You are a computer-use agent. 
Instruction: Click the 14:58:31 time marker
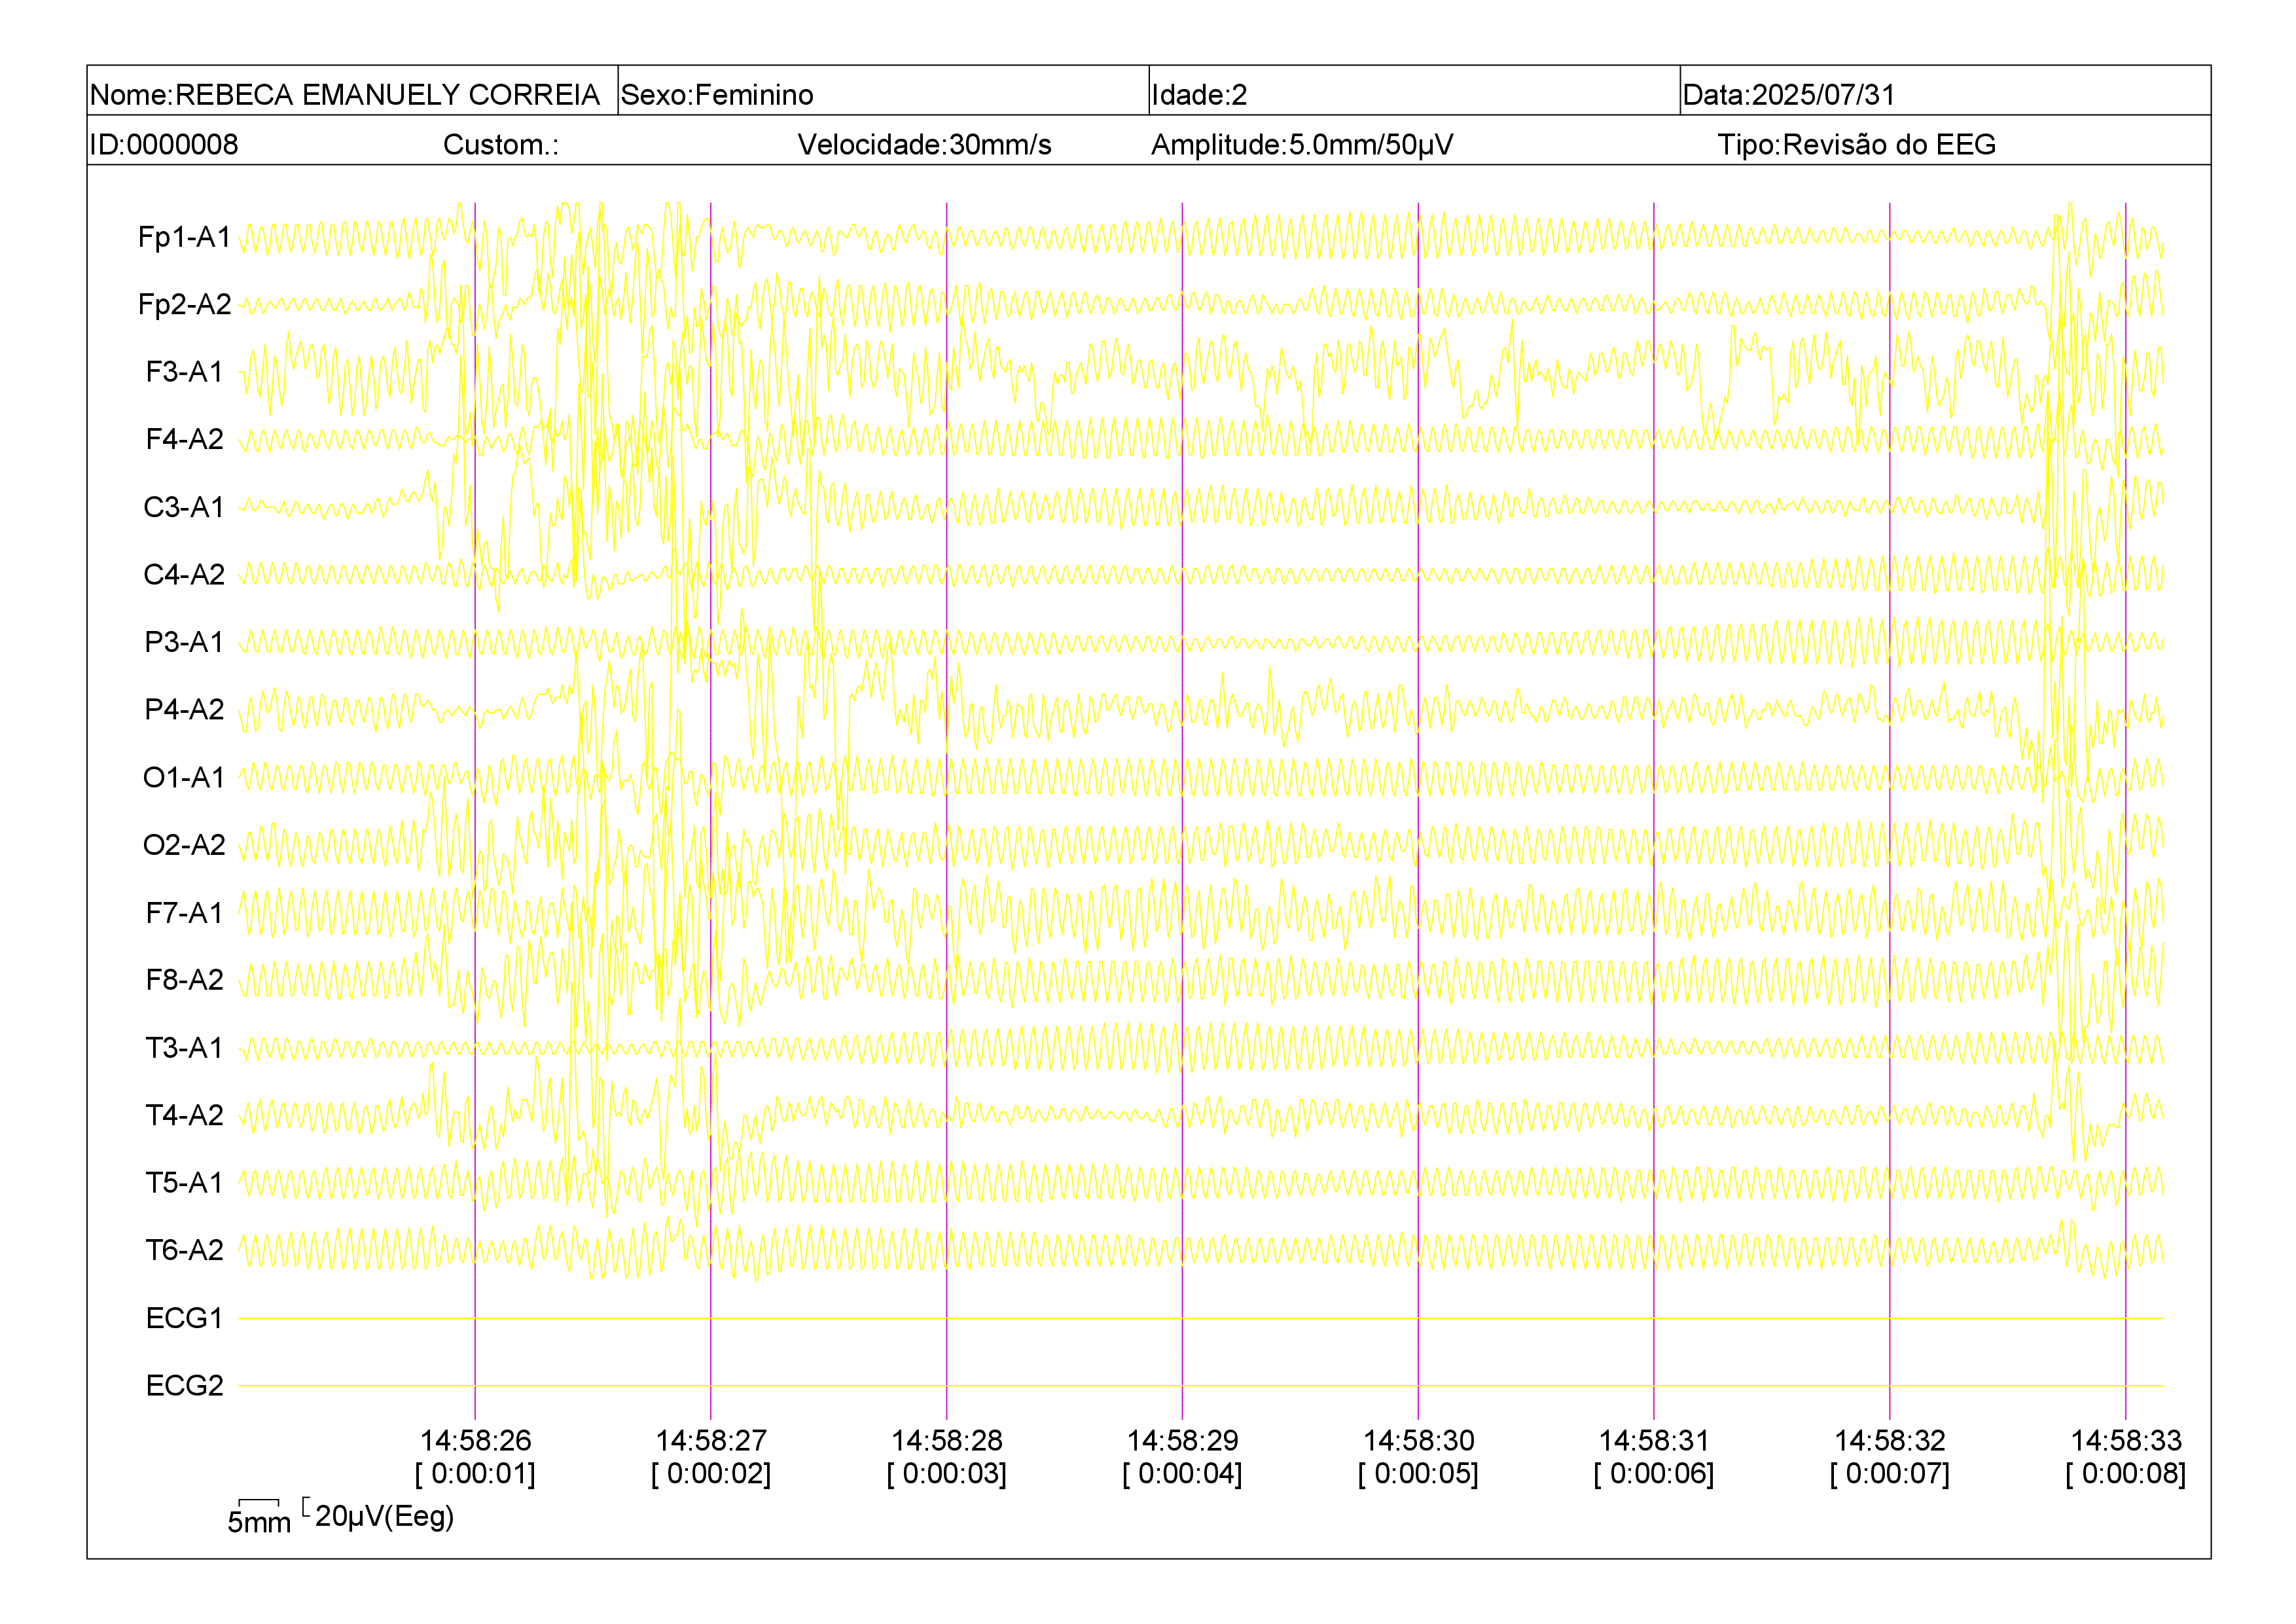pos(1654,1440)
